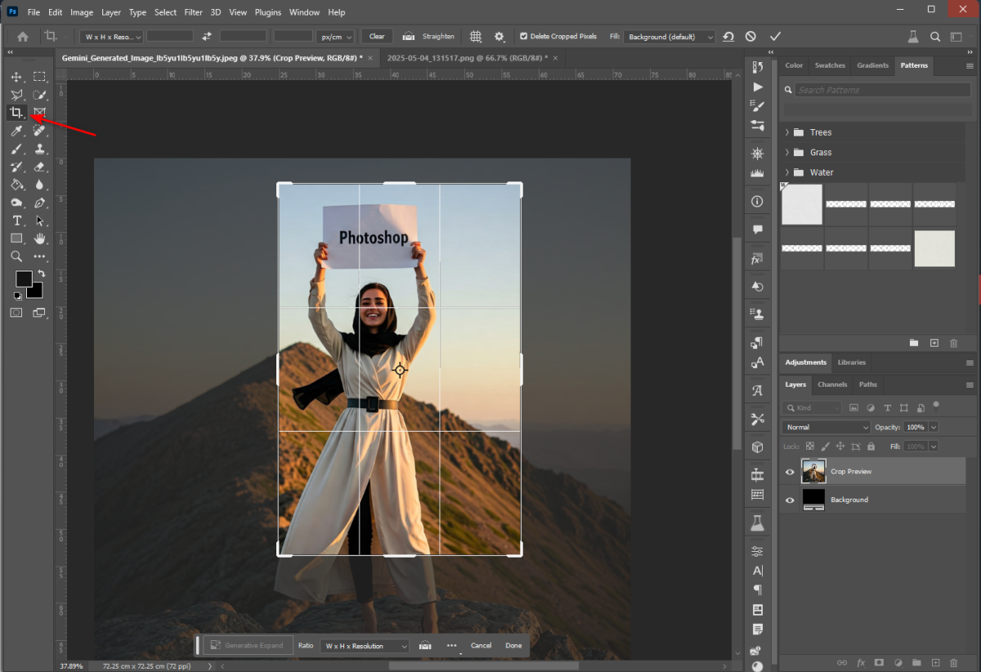Switch to the 2025-05-04_131517.png document tab
Screen dimensions: 981x672
pos(468,58)
